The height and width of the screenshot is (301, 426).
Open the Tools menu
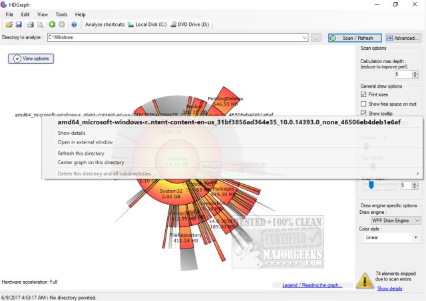point(61,15)
